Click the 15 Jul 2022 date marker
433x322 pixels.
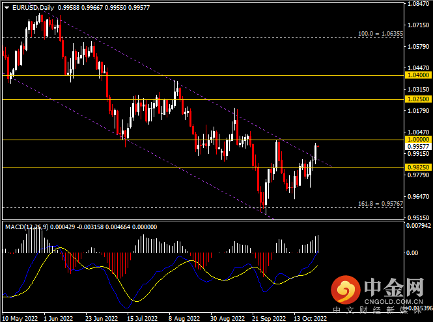142,318
